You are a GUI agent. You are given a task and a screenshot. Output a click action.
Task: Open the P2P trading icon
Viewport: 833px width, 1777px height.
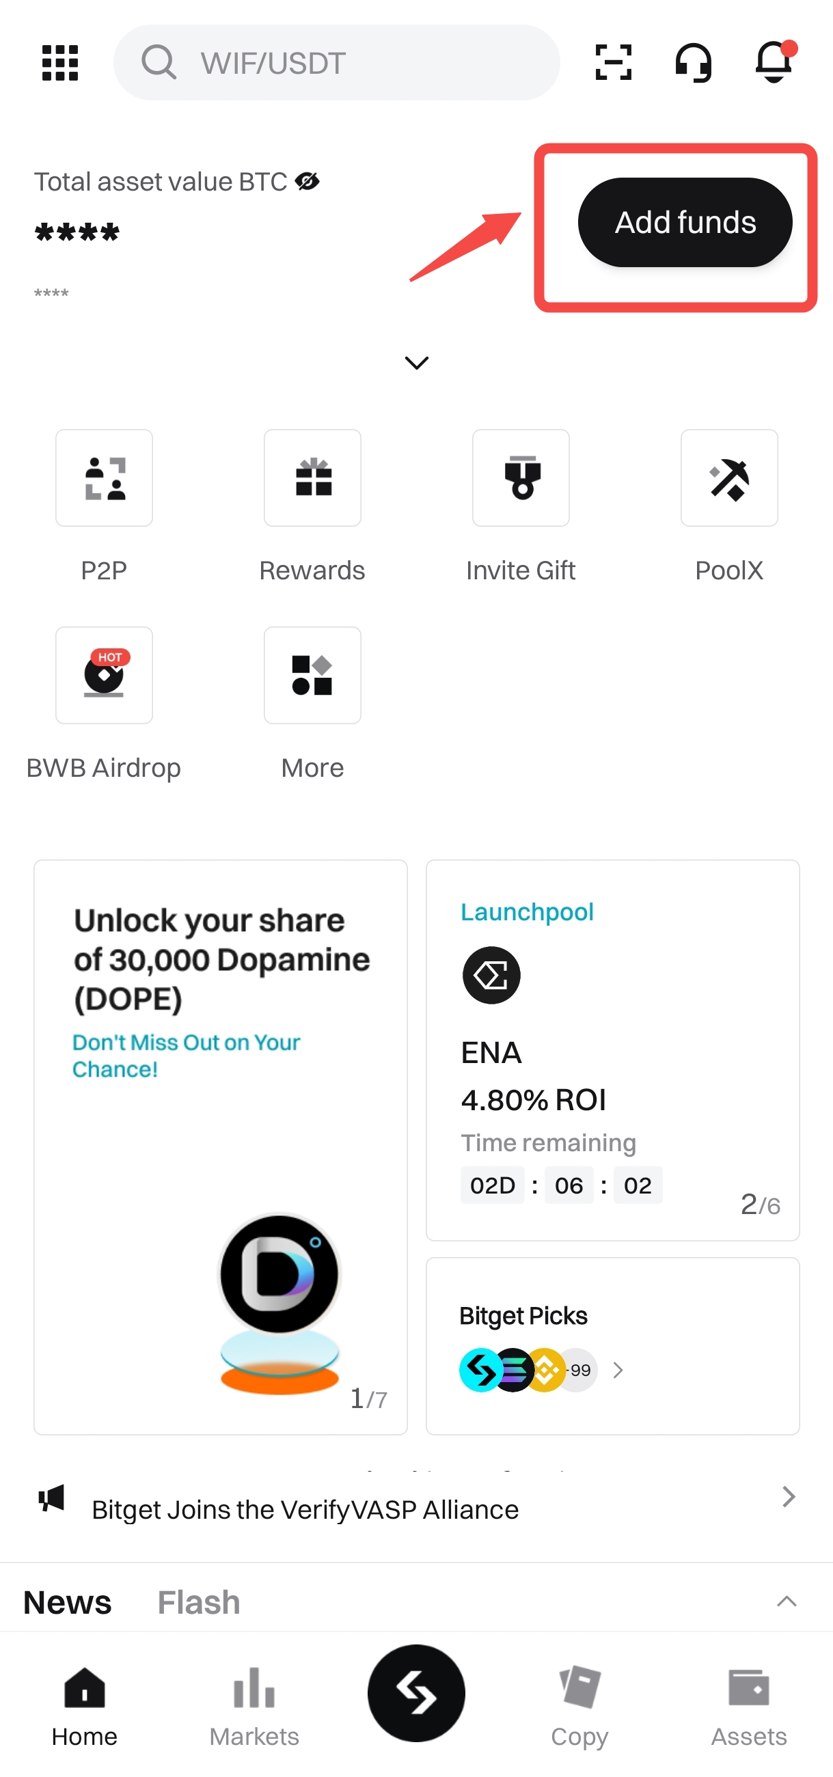[x=105, y=478]
